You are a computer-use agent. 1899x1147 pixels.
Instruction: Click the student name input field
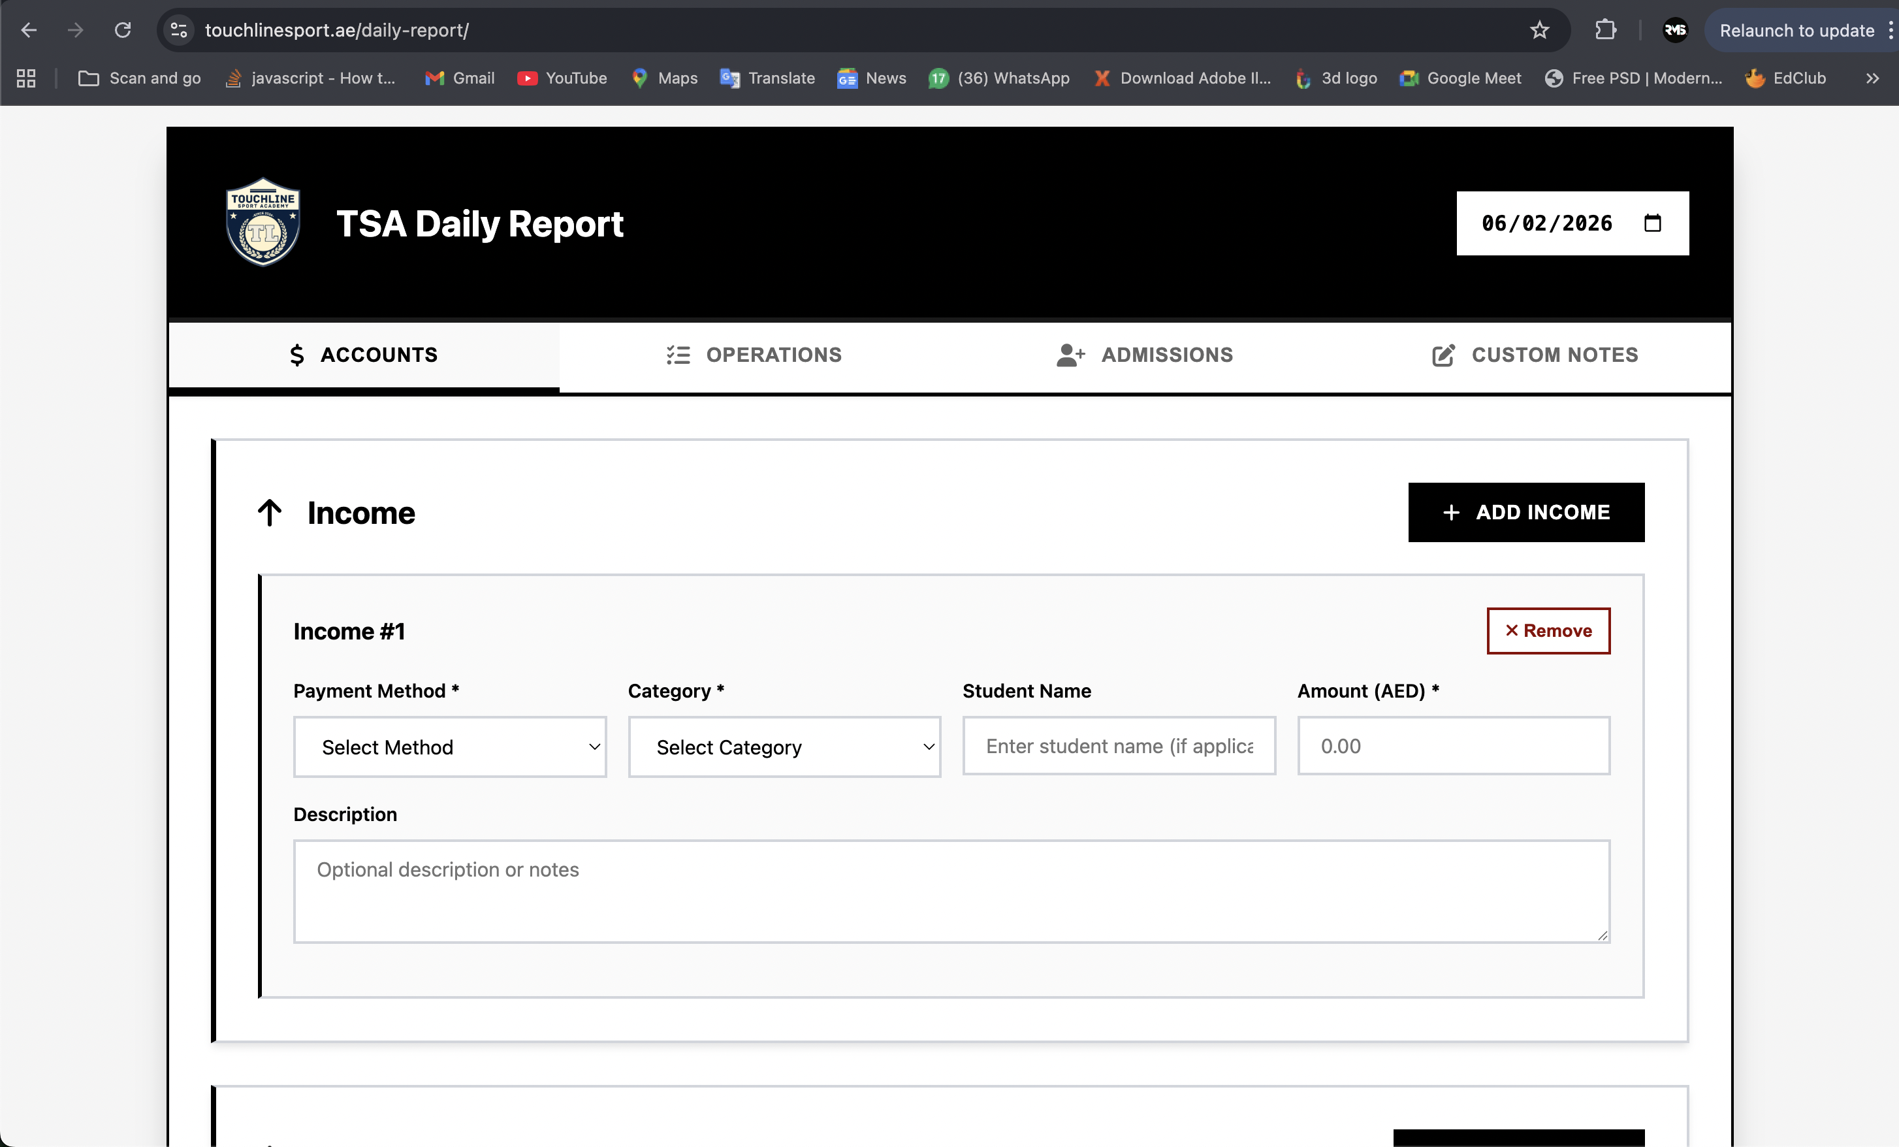tap(1118, 746)
